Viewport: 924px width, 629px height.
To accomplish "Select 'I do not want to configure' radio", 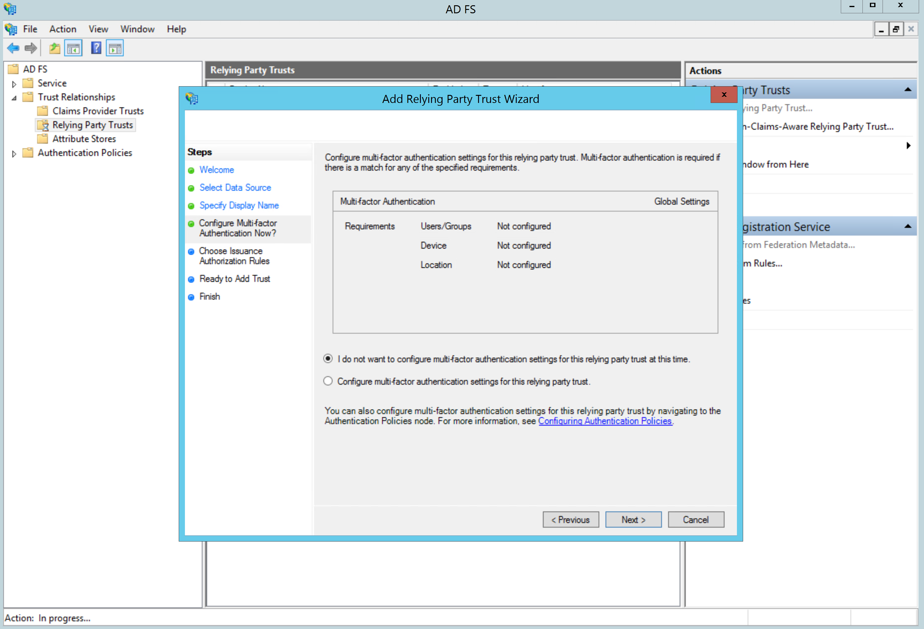I will (x=327, y=359).
